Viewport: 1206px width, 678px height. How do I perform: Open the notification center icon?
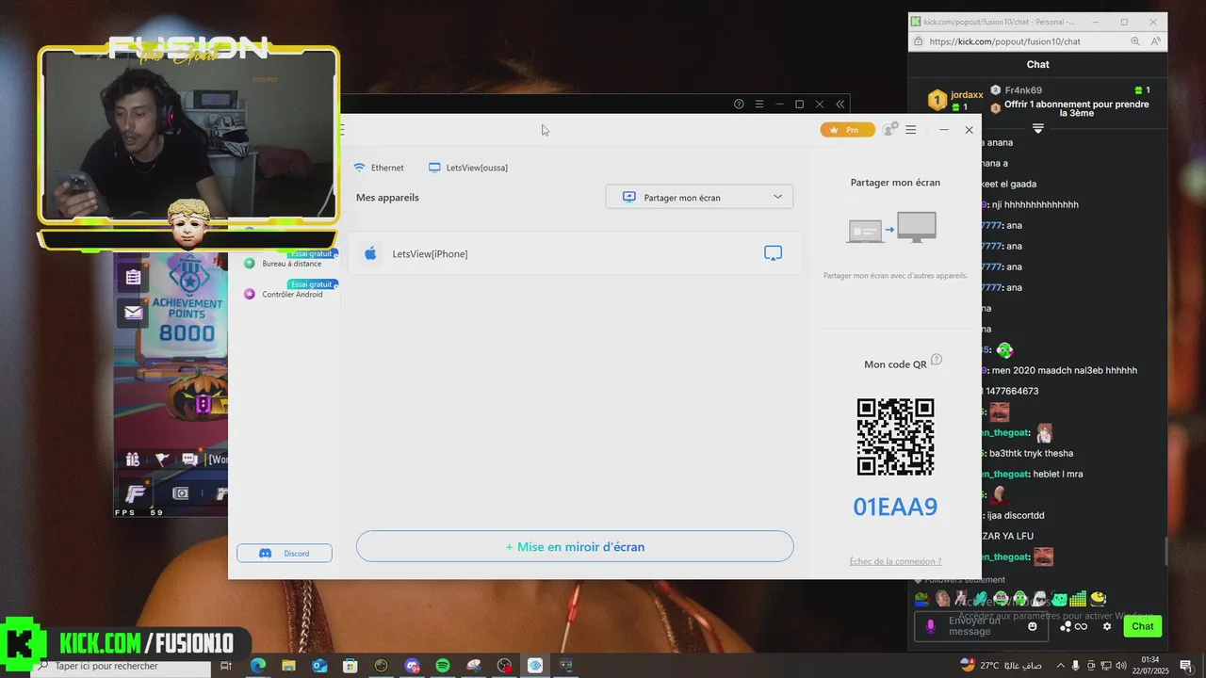coord(1185,666)
